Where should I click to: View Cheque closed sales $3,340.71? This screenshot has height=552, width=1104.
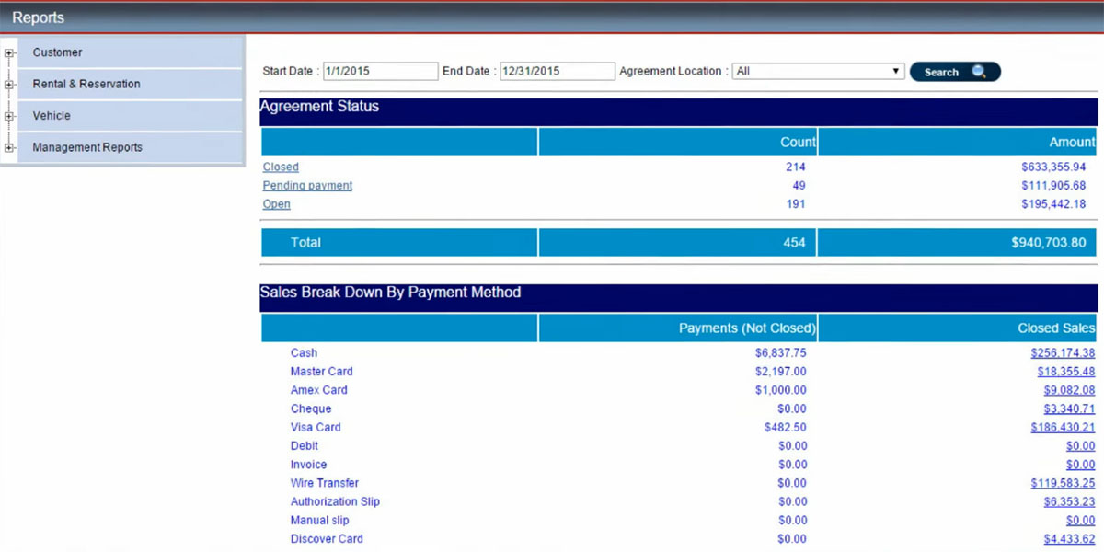1069,409
